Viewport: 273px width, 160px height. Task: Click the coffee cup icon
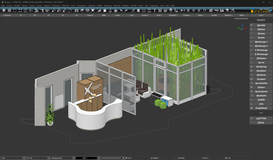pyautogui.click(x=116, y=10)
